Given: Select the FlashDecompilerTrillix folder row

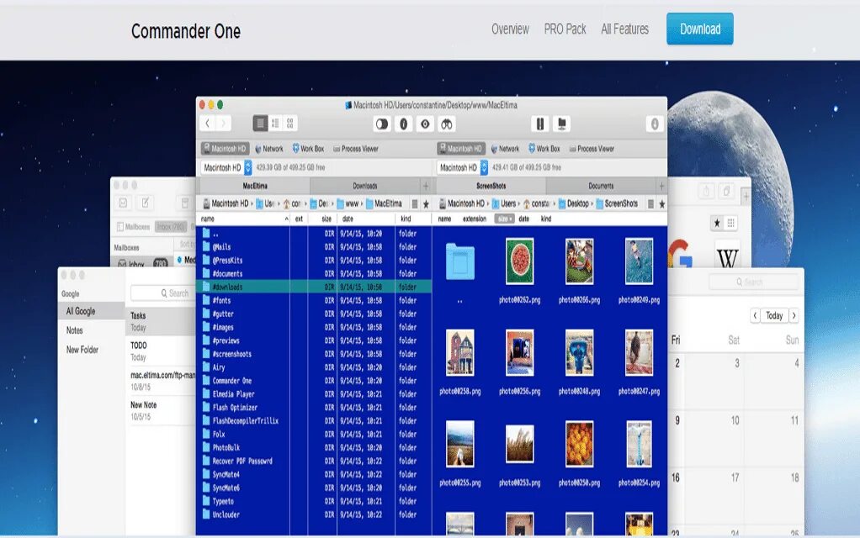Looking at the screenshot, I should coord(315,421).
